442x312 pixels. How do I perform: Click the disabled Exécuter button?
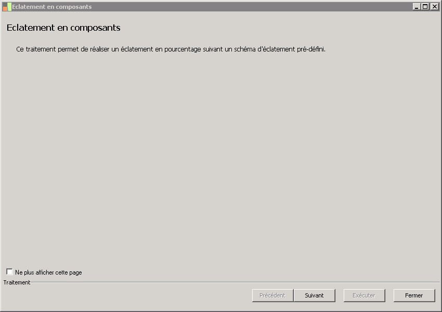[x=364, y=295]
